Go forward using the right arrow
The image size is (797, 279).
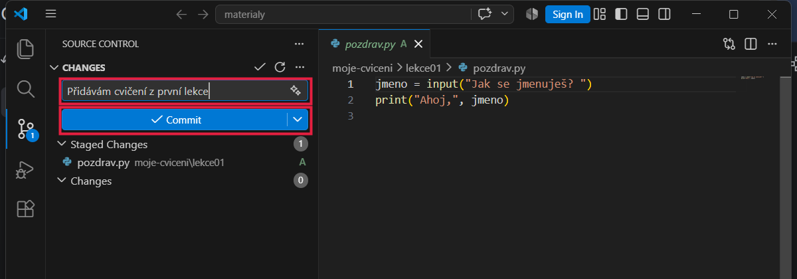coord(203,14)
